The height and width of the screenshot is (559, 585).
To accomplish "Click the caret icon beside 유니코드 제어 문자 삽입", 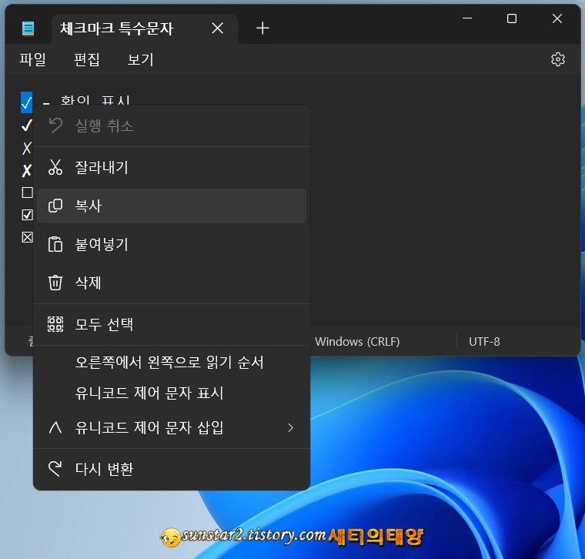I will [x=55, y=427].
